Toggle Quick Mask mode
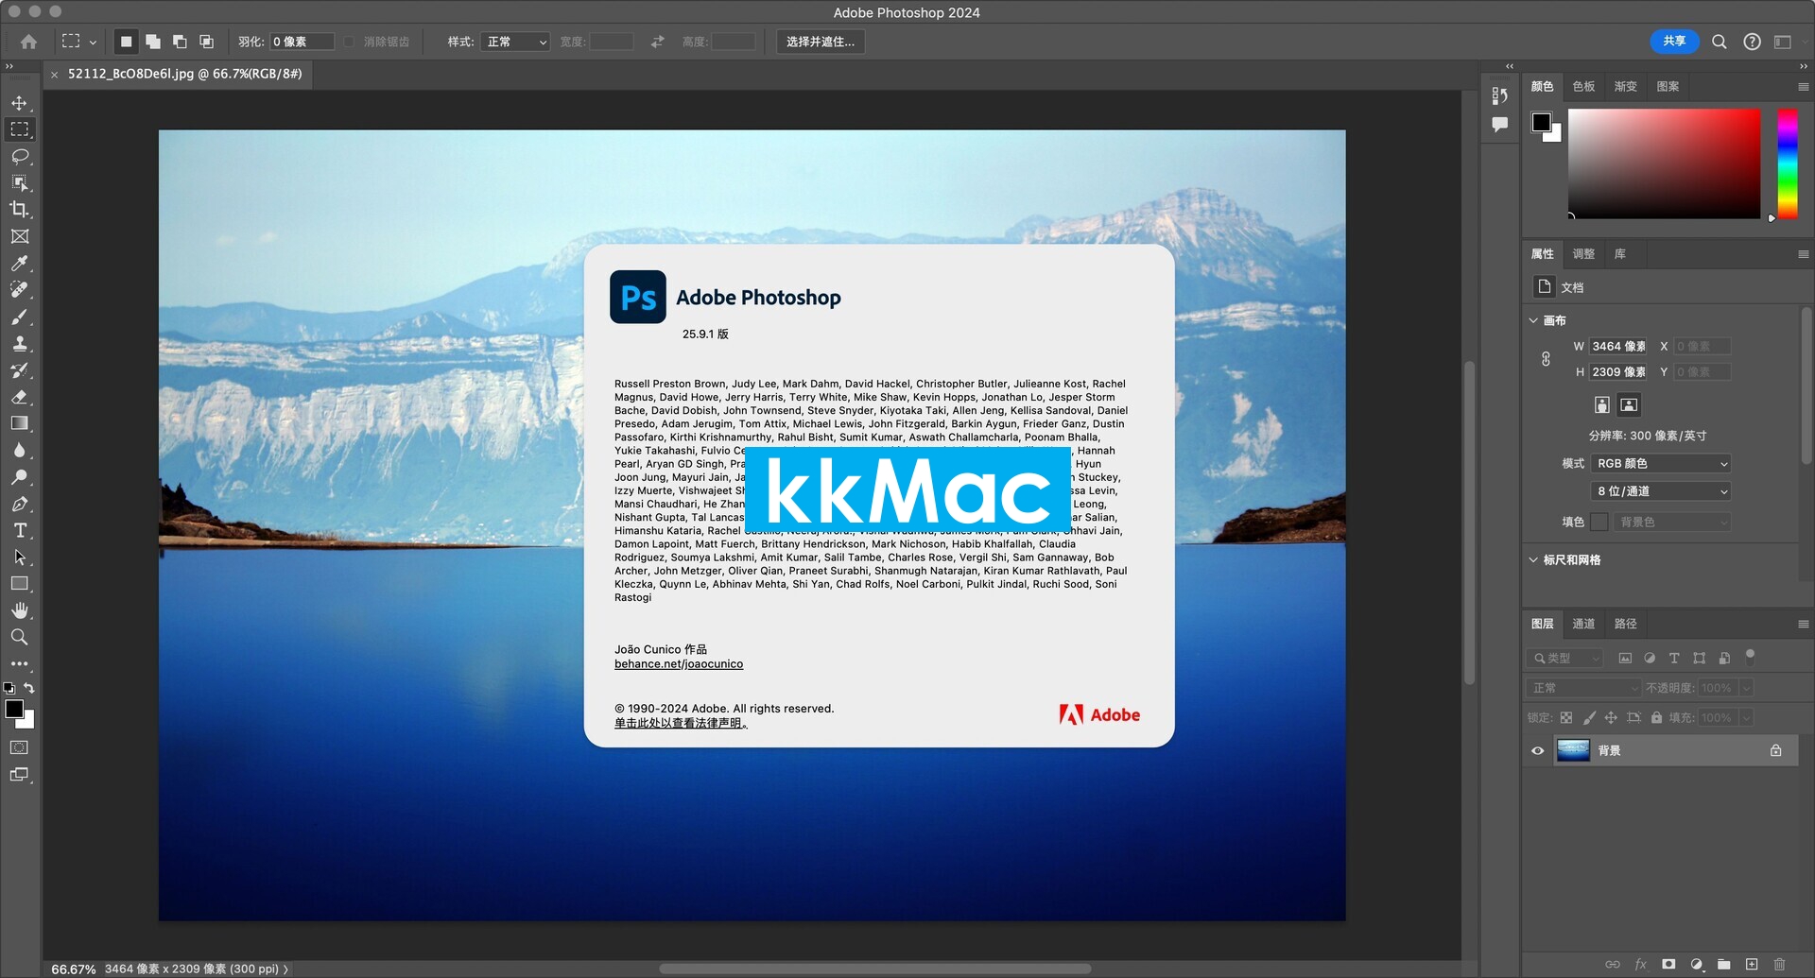The width and height of the screenshot is (1815, 978). click(19, 747)
